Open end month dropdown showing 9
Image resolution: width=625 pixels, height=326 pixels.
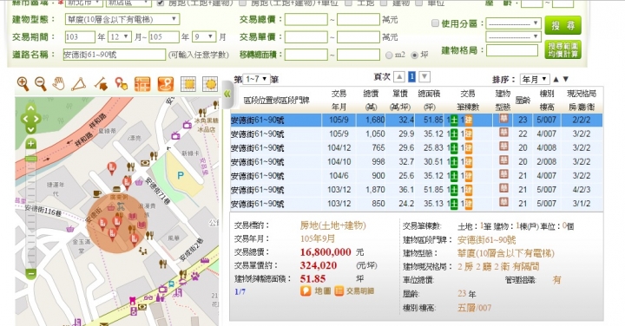(204, 37)
